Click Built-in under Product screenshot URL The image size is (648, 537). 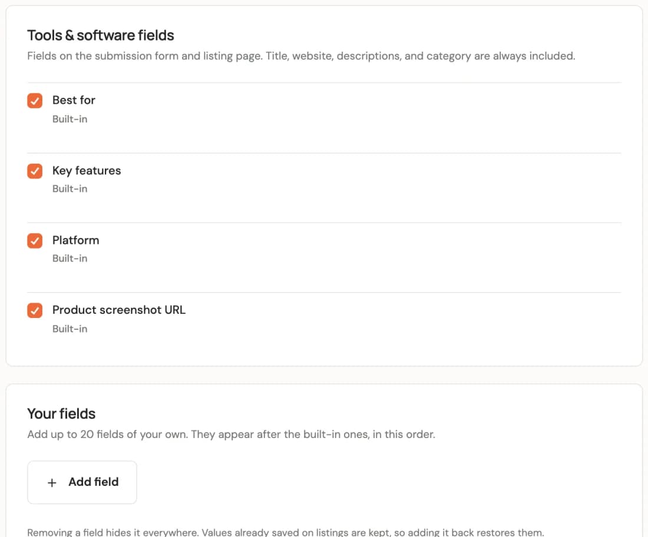(70, 329)
